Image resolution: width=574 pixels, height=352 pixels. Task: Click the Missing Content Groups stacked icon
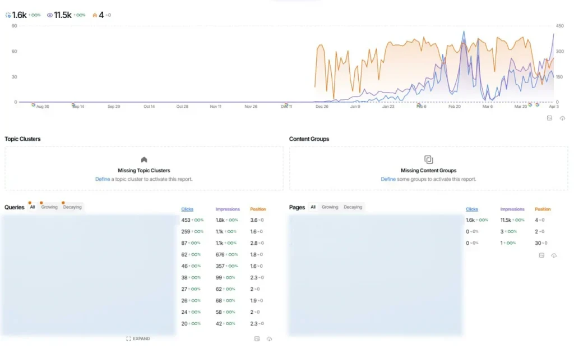point(428,160)
